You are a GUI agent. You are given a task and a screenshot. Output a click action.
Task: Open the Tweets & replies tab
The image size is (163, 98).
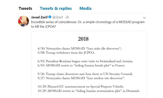[x=56, y=8]
